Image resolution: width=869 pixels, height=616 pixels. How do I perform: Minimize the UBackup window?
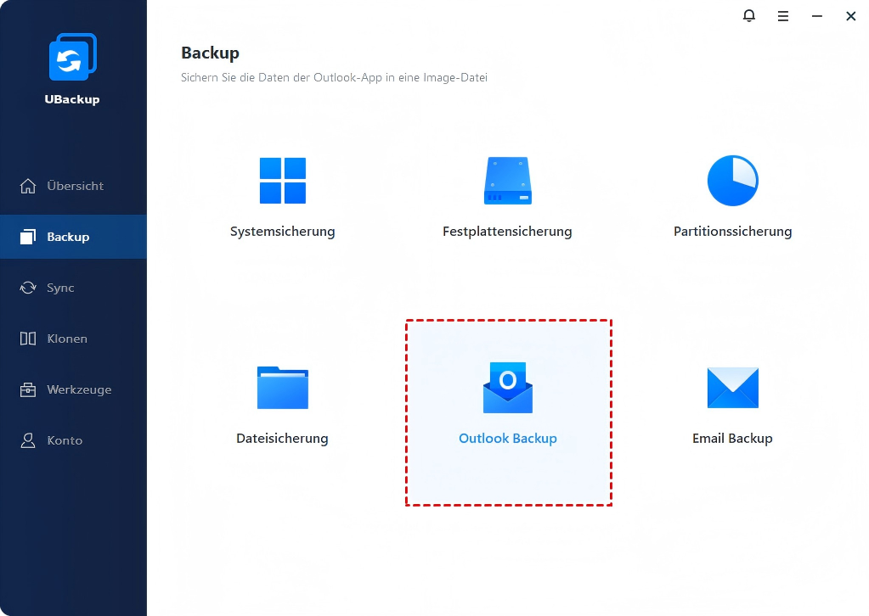pos(816,15)
